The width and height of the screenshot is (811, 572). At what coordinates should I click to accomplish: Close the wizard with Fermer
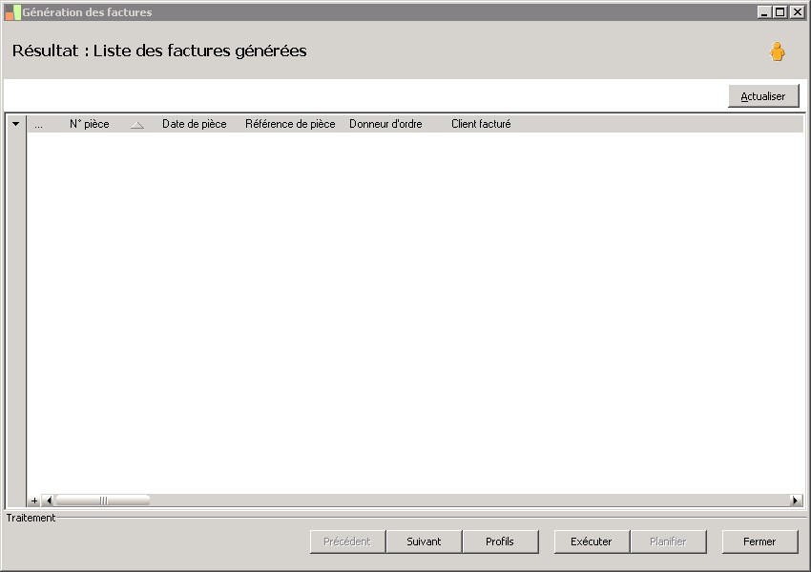[x=759, y=541]
